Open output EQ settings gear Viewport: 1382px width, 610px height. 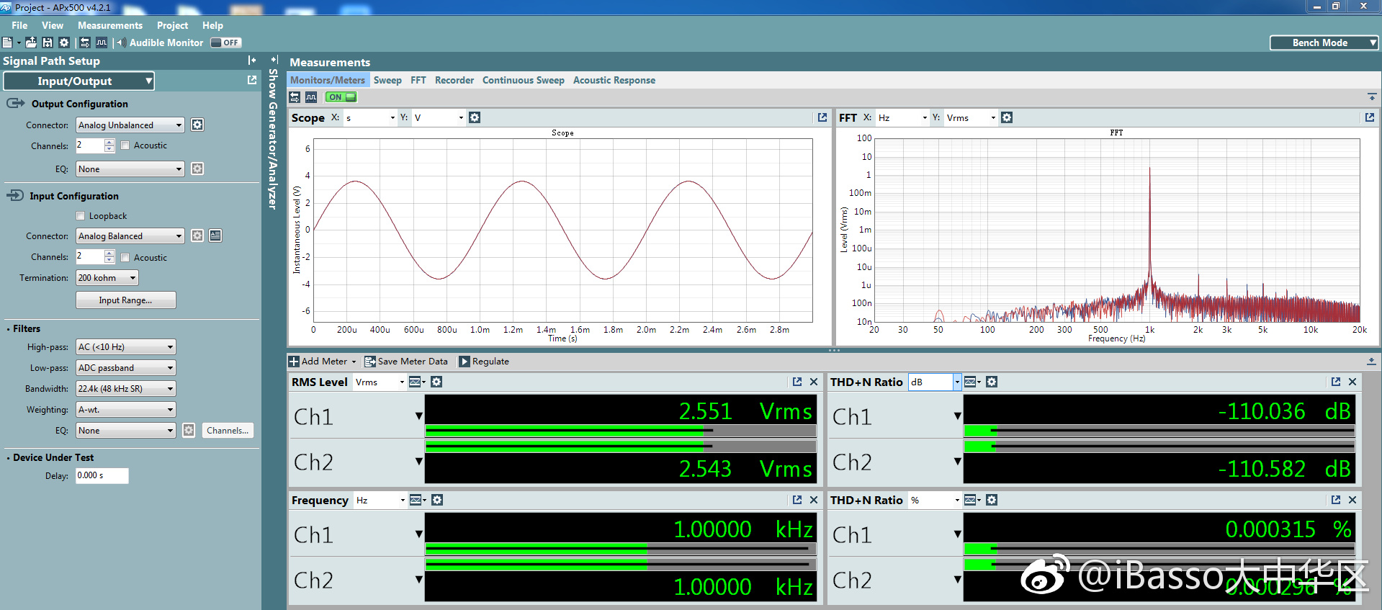197,169
